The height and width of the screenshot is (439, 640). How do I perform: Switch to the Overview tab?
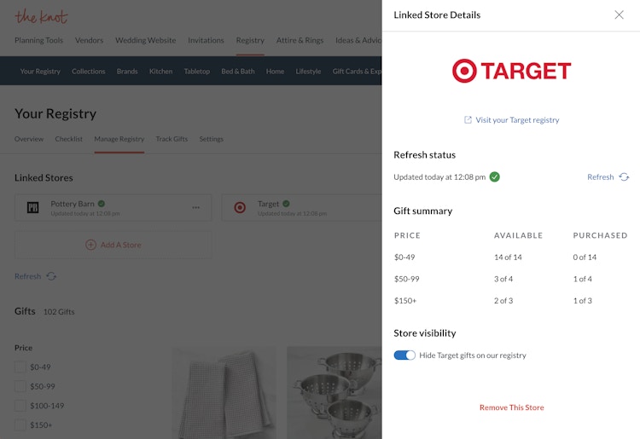[x=29, y=139]
